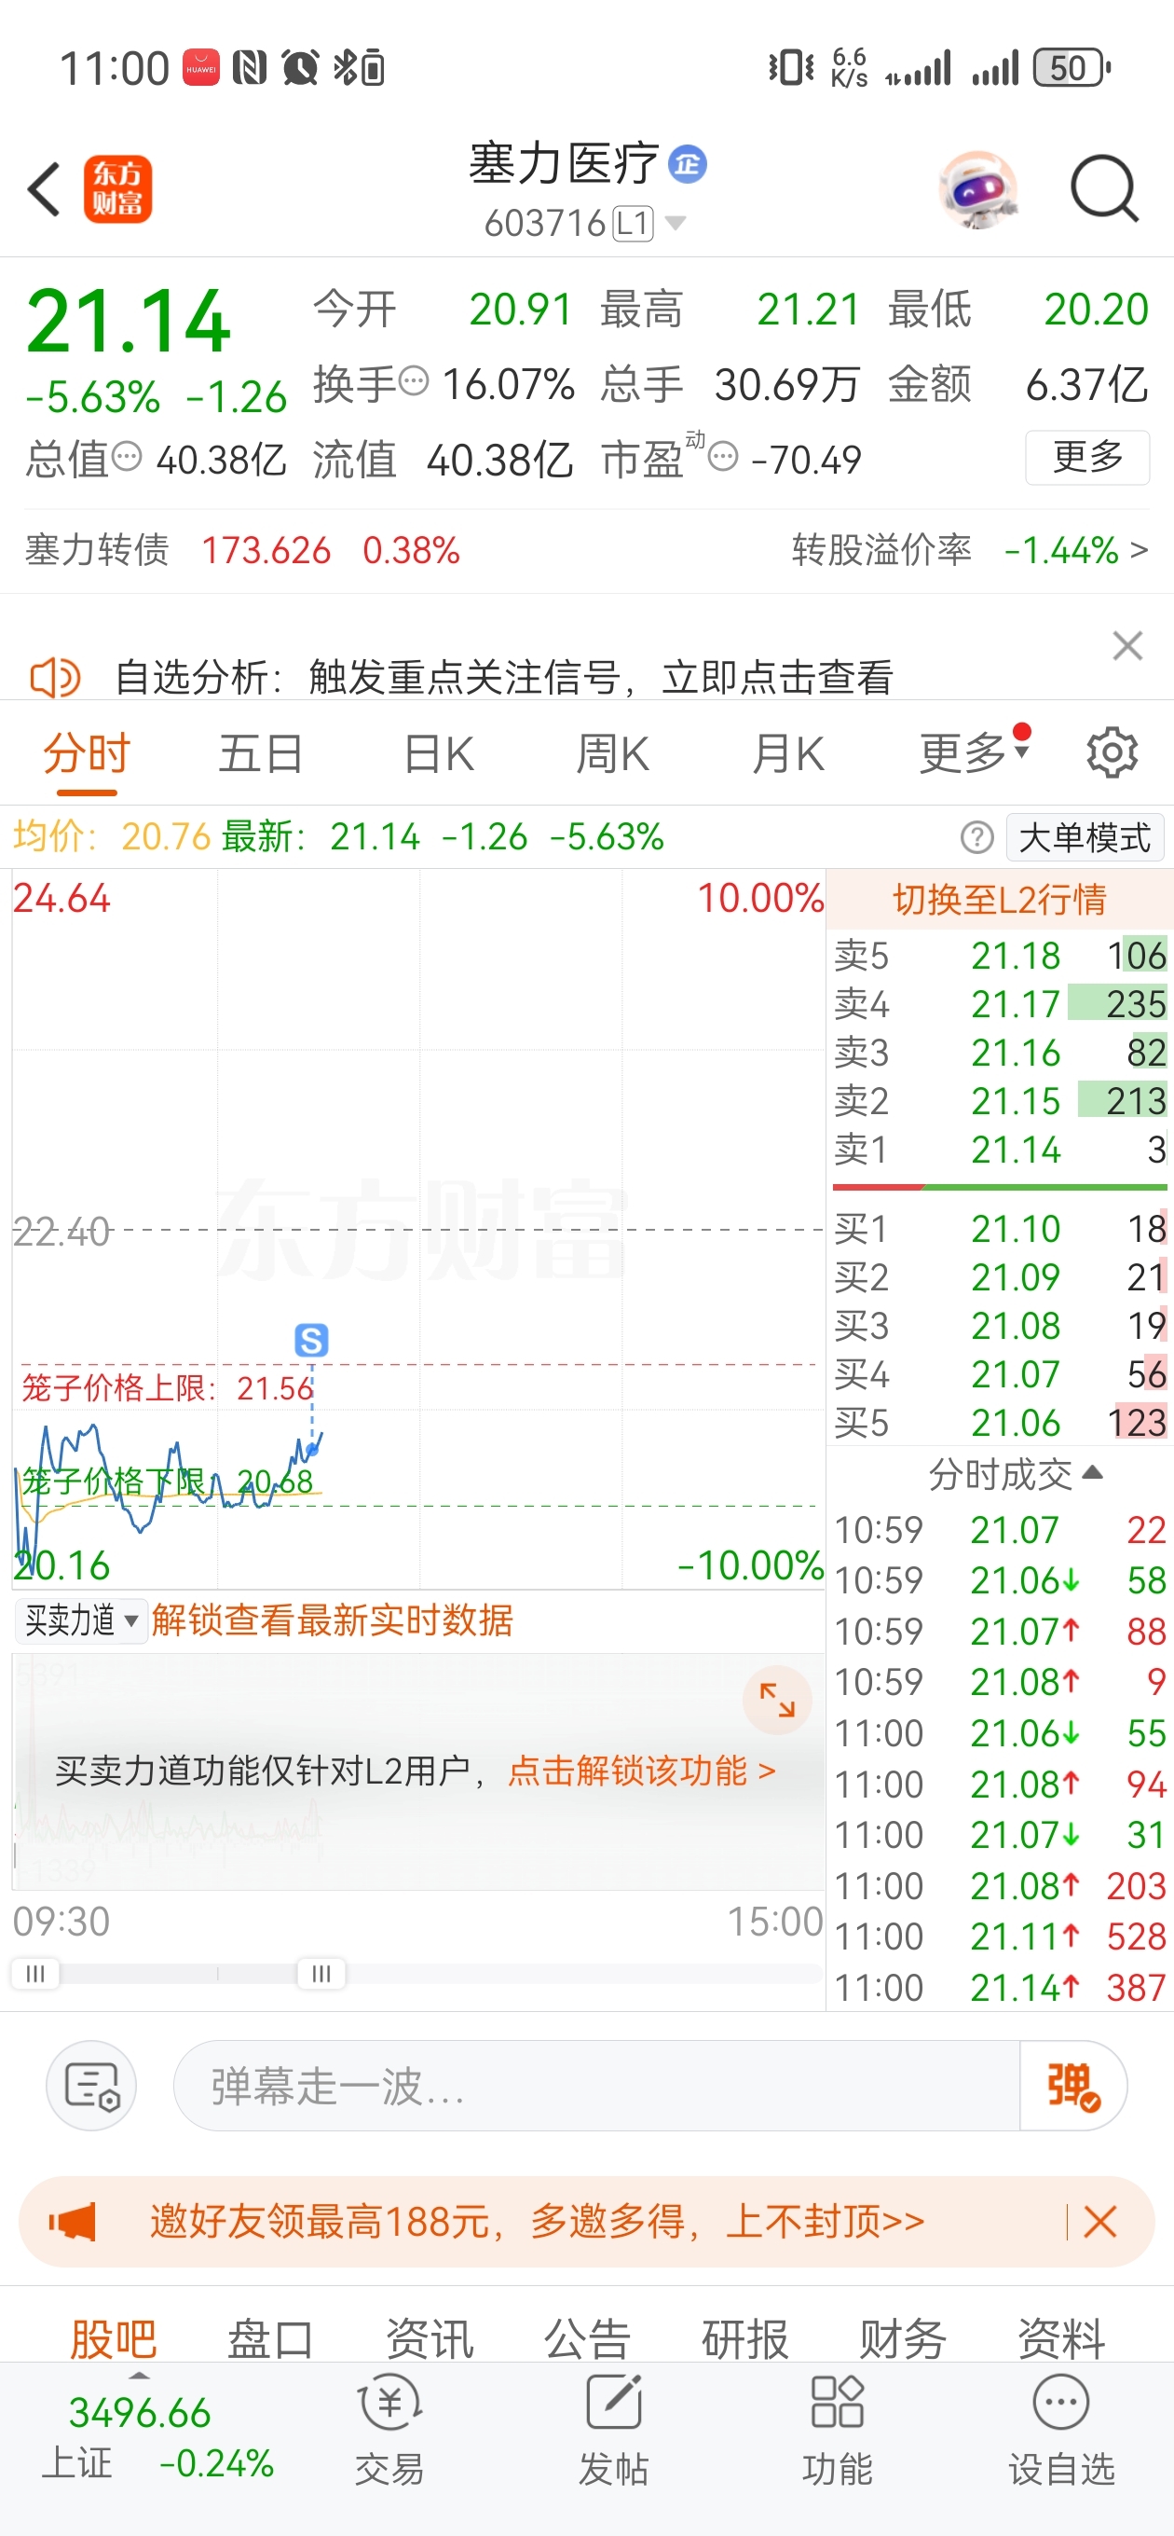Tap the 11:00 21.11 528 trade row
Image resolution: width=1174 pixels, height=2536 pixels.
1000,1936
